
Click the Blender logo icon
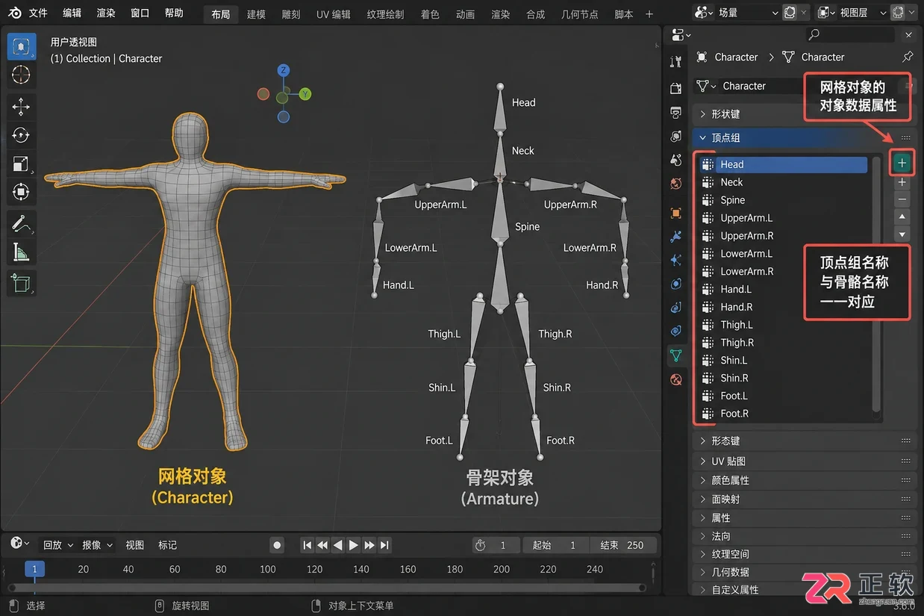(15, 13)
